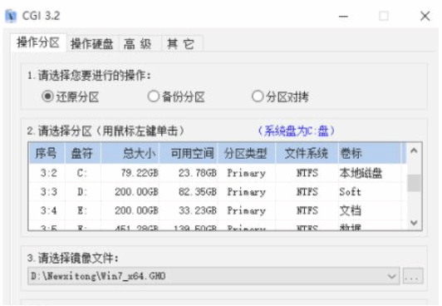Viewport: 442px width, 306px height.
Task: Minimize the CGI window
Action: 343,17
